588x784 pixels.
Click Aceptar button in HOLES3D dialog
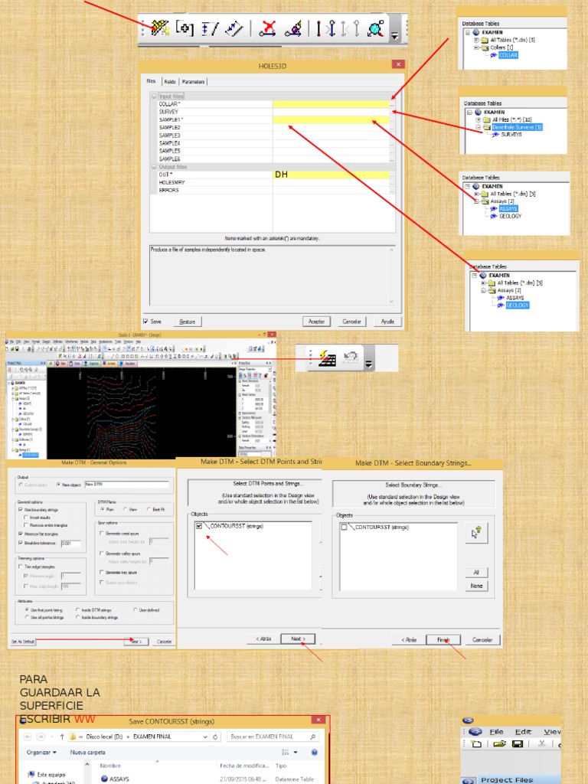pyautogui.click(x=316, y=322)
